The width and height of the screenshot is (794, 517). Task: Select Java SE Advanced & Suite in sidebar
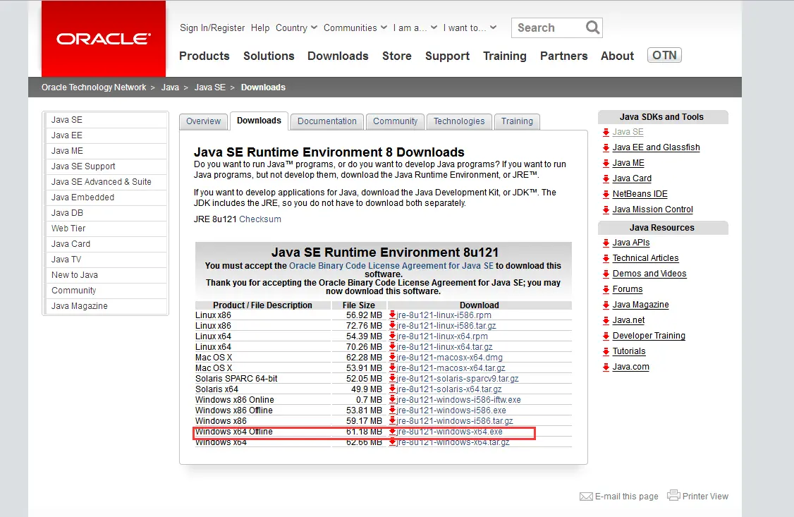(x=107, y=182)
